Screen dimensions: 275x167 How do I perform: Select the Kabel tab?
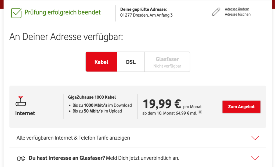coord(101,62)
